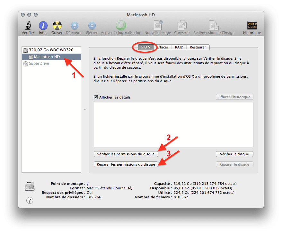282x233 pixels.
Task: Open the RAID tab
Action: pos(179,47)
